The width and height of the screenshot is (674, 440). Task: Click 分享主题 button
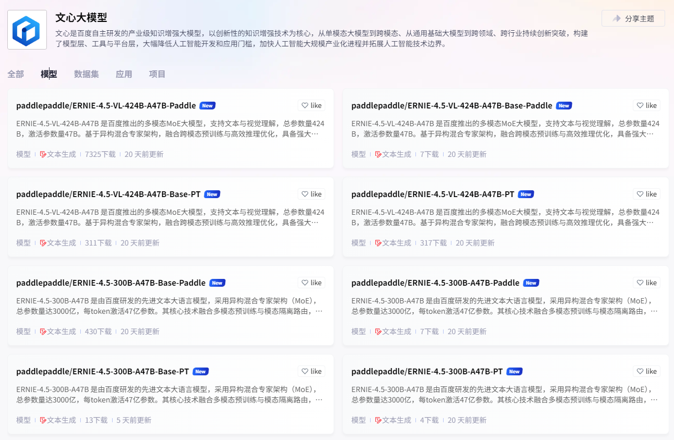coord(633,18)
